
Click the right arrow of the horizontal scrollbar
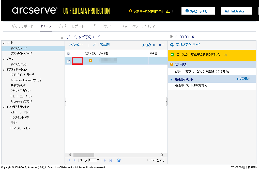162,155
